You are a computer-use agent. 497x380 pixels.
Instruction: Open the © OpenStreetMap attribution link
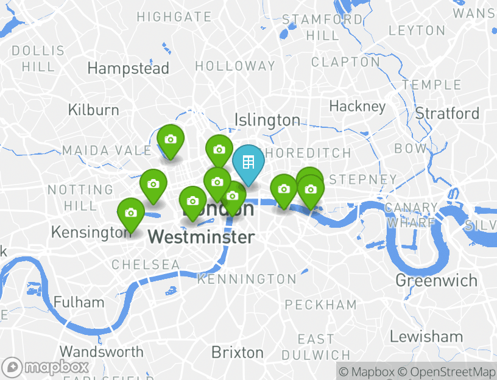pyautogui.click(x=446, y=371)
